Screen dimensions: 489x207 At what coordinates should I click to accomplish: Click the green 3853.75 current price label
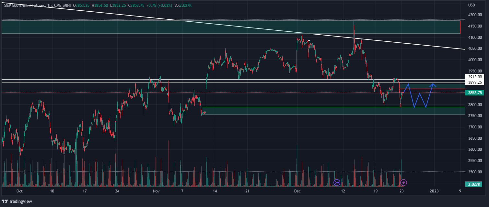474,93
